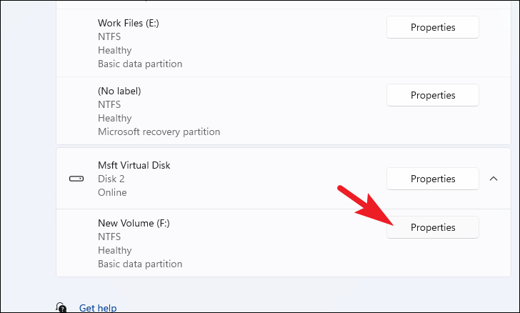Open Properties for Work Files (E:)
The height and width of the screenshot is (313, 520).
coord(432,27)
